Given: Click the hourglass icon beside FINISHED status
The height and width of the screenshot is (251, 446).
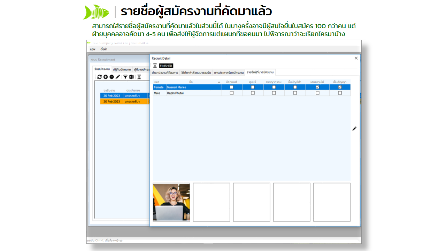Looking at the screenshot, I should (155, 66).
